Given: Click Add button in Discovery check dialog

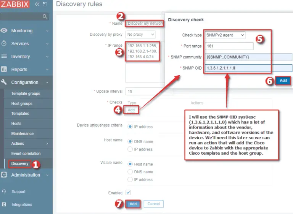Looking at the screenshot, I should (283, 81).
